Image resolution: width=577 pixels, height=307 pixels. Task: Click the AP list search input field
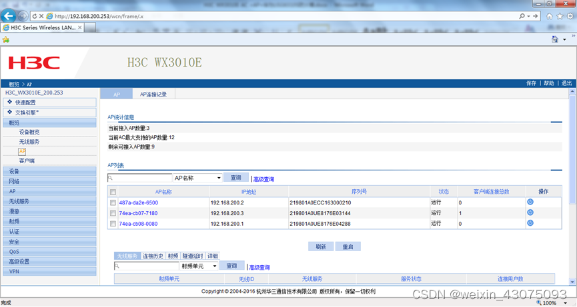pos(139,178)
